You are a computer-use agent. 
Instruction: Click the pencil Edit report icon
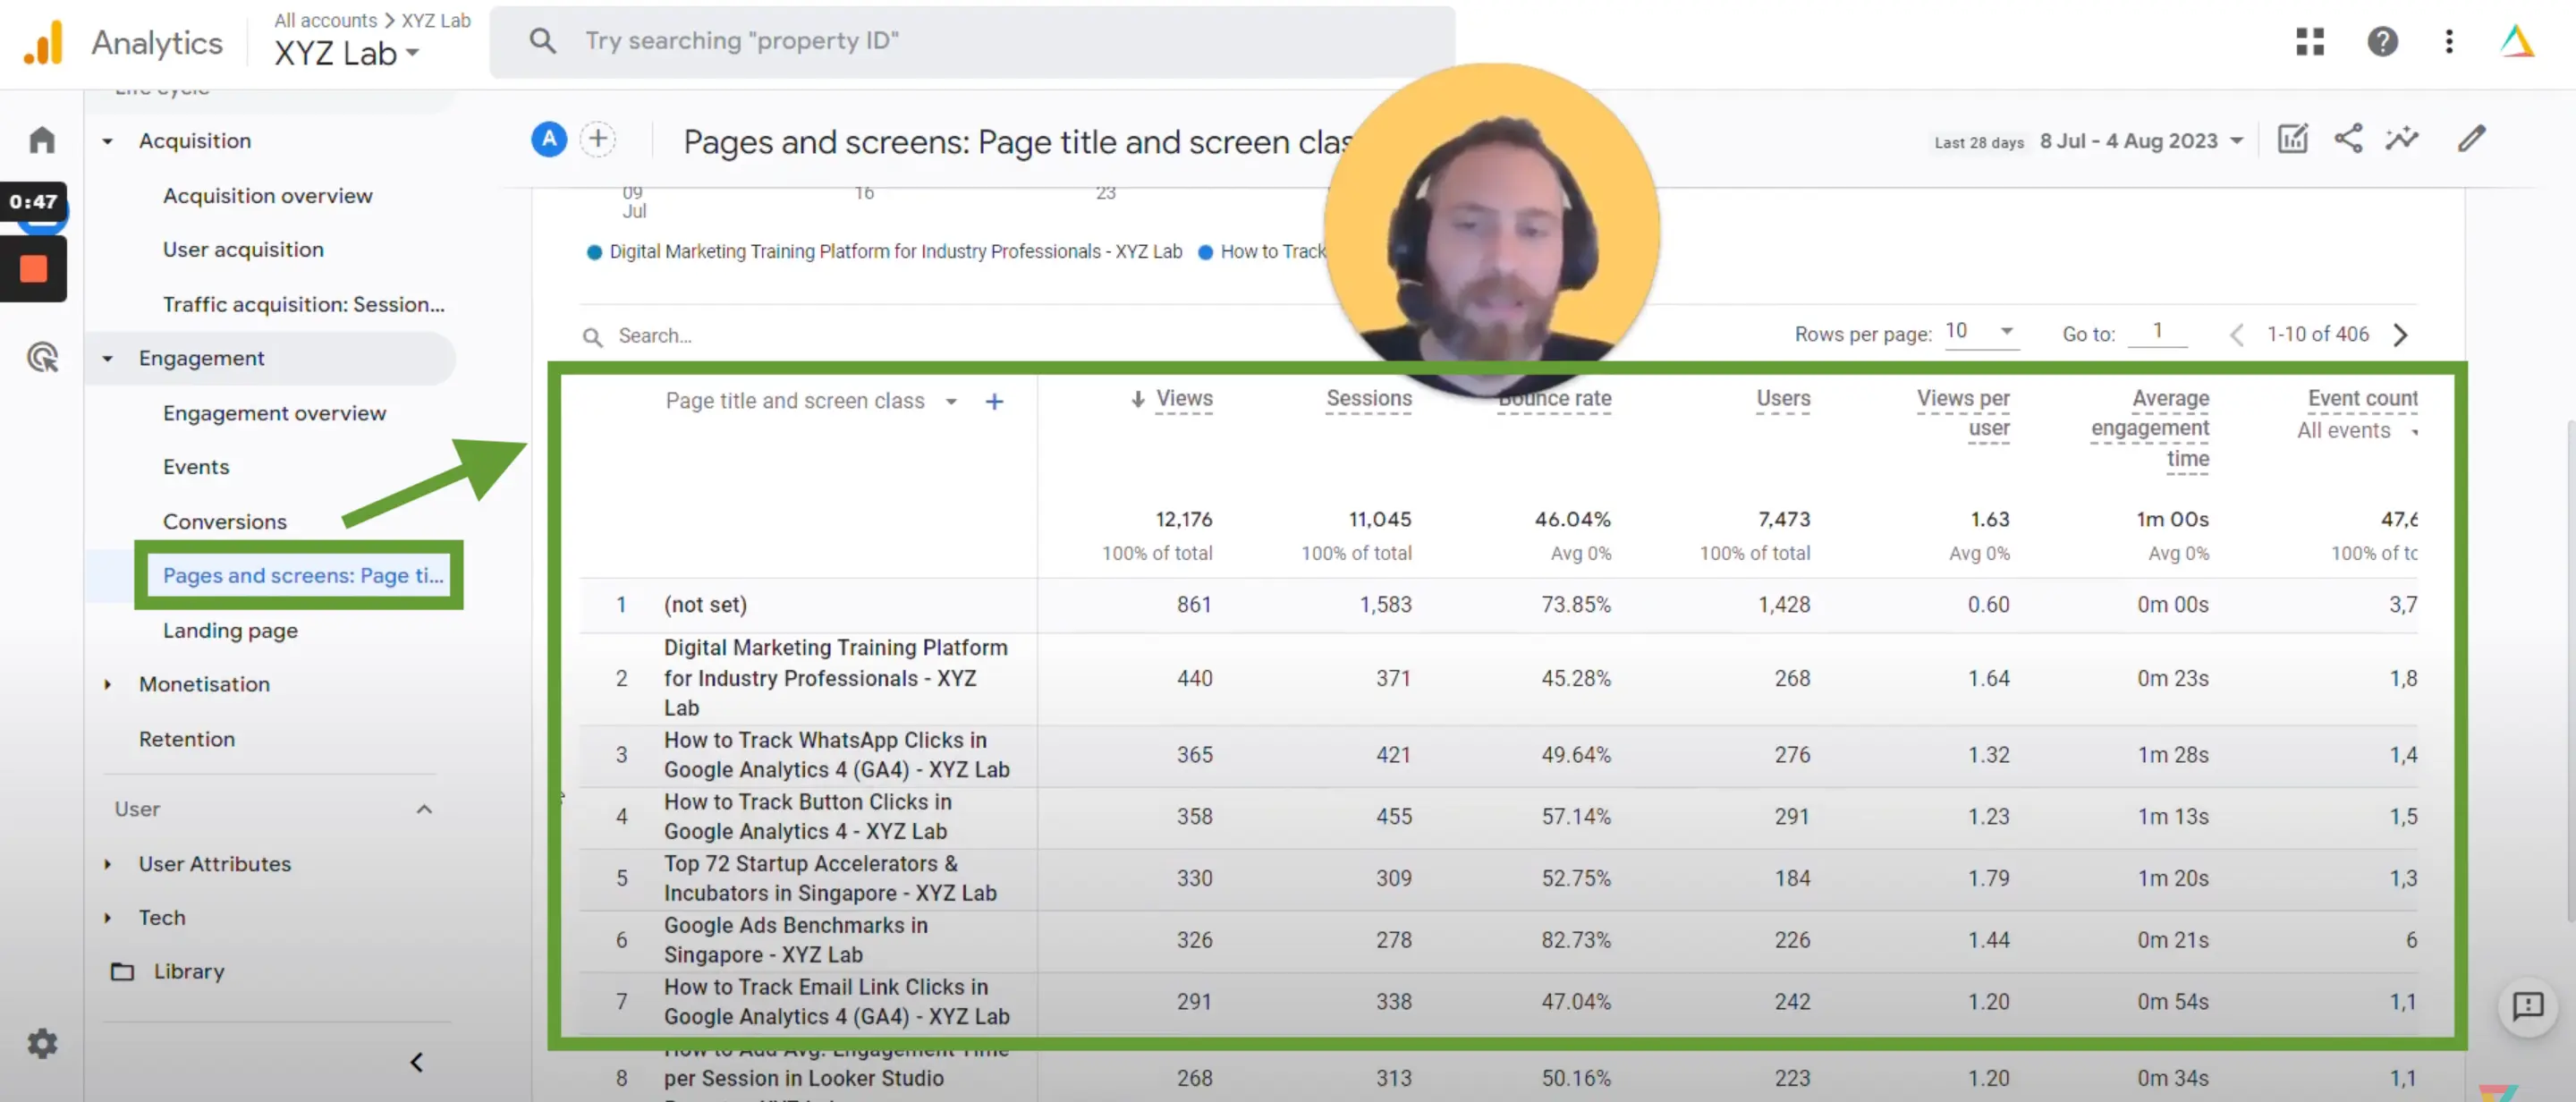point(2471,139)
